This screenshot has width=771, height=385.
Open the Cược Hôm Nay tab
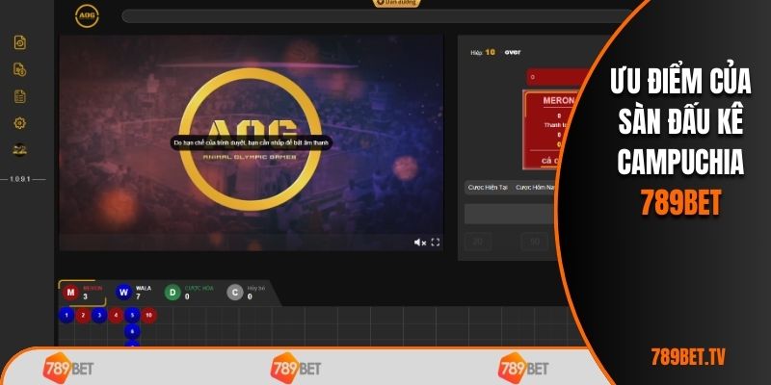point(535,188)
